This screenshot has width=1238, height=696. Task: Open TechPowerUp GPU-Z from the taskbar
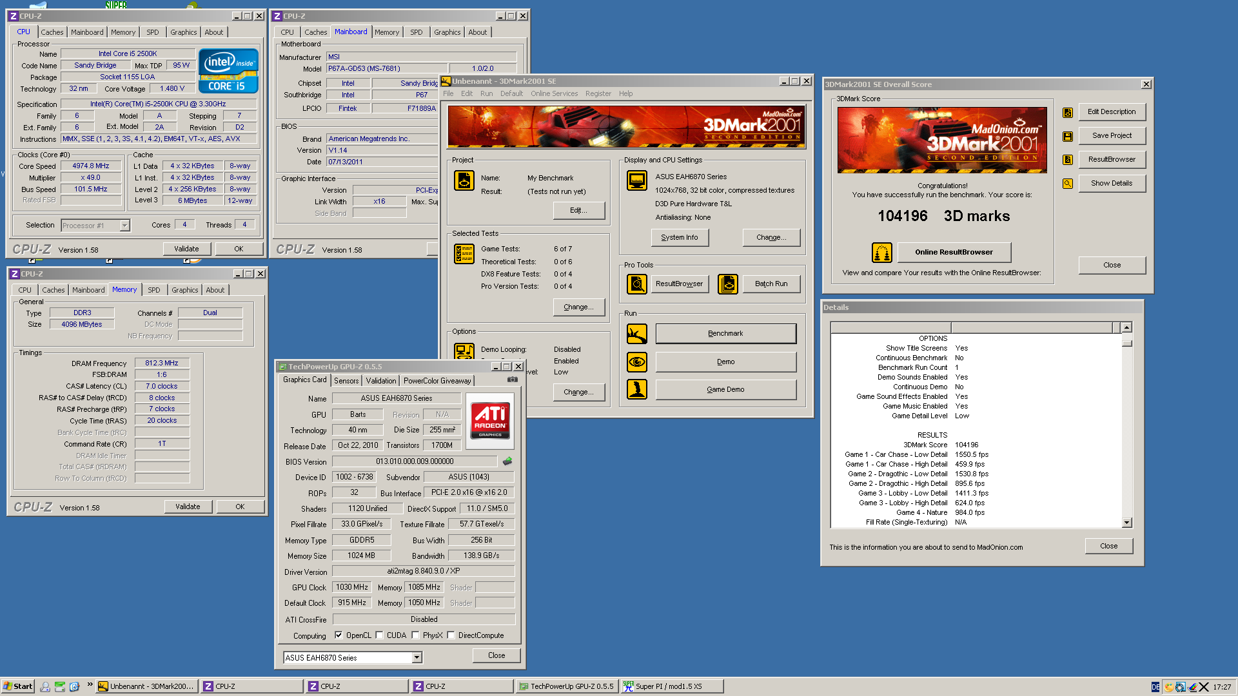(567, 686)
